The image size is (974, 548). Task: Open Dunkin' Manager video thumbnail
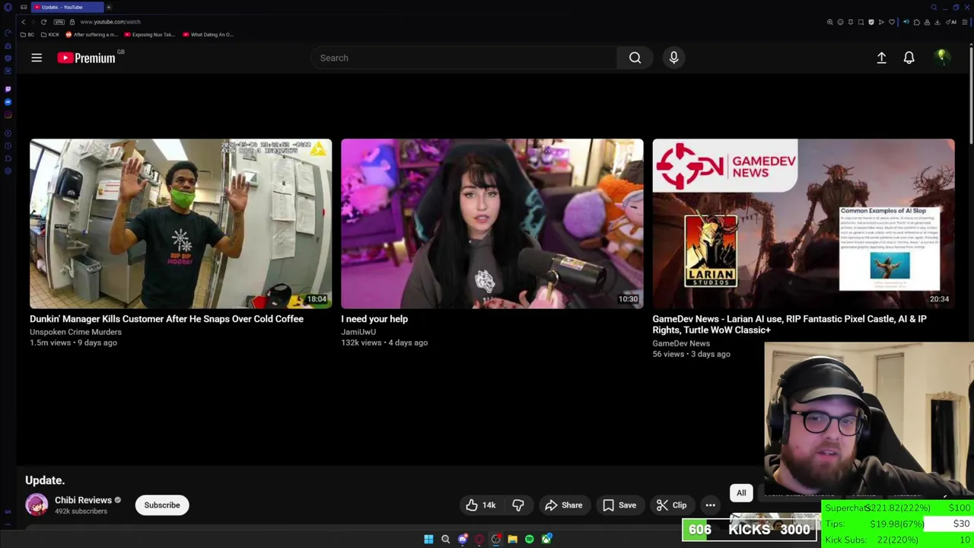(x=180, y=224)
